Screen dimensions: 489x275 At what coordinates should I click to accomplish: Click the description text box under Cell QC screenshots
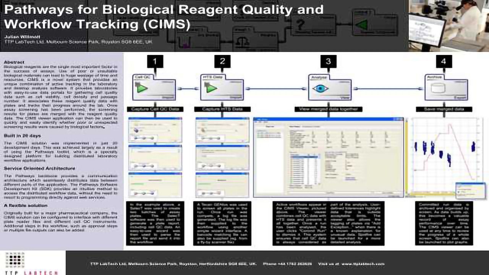(155, 223)
